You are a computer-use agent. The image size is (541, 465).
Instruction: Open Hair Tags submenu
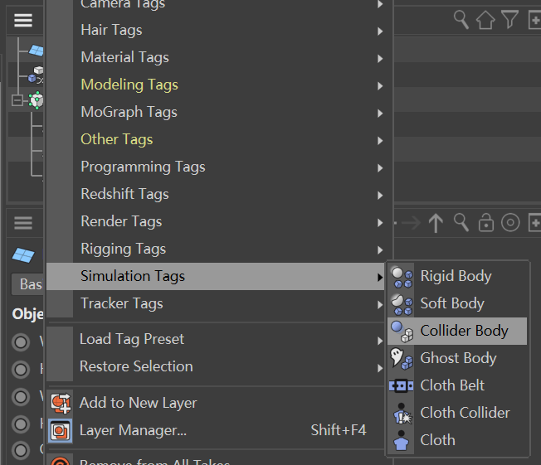[x=215, y=31]
